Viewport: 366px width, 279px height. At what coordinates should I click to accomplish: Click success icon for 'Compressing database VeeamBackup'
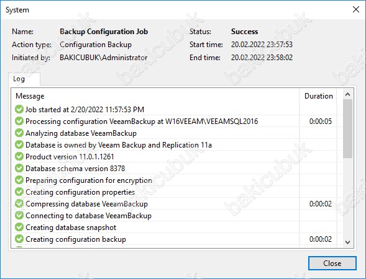(x=19, y=203)
